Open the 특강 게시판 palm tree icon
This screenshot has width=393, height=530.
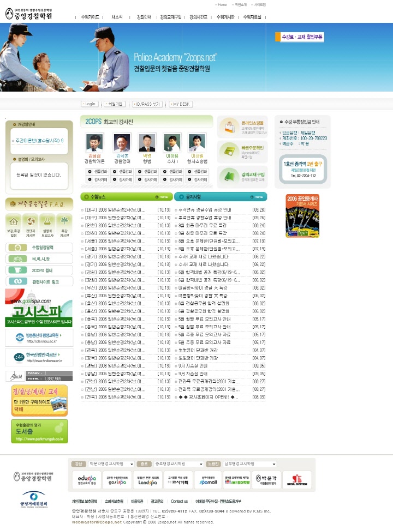coord(65,221)
